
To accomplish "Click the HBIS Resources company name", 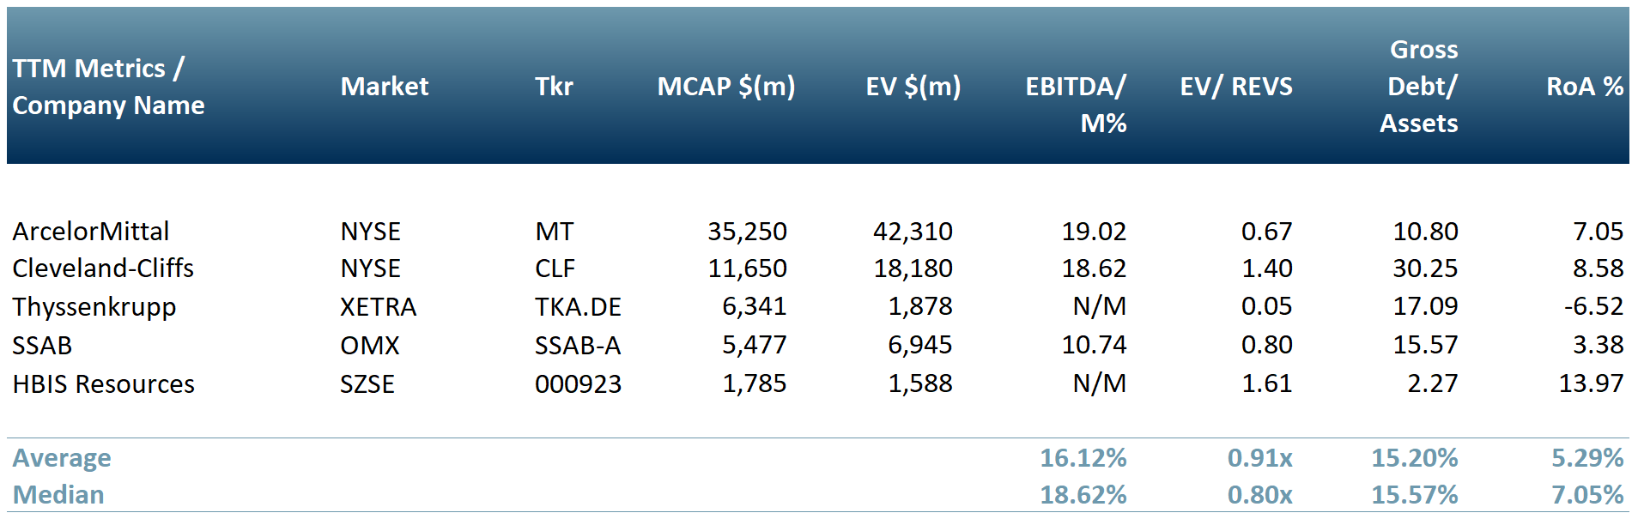I will [x=104, y=383].
